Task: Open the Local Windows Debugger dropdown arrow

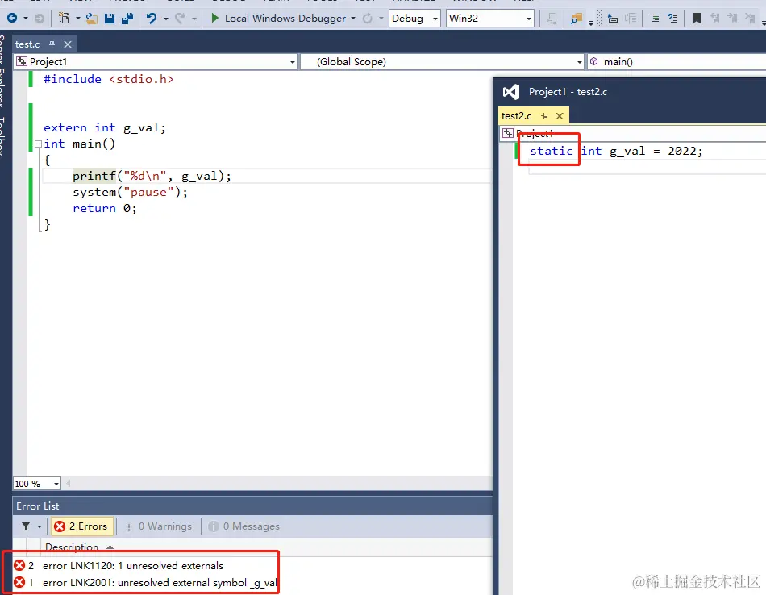Action: pyautogui.click(x=353, y=19)
